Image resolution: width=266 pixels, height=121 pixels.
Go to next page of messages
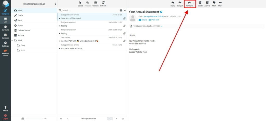tap(116, 119)
